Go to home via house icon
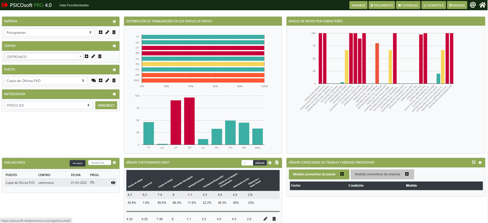 (482, 5)
